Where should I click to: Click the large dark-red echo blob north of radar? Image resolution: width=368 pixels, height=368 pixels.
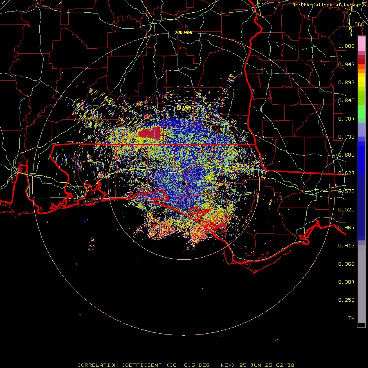coord(150,133)
